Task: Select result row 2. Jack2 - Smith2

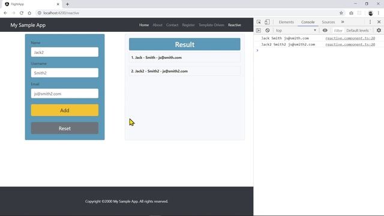Action: (185, 71)
